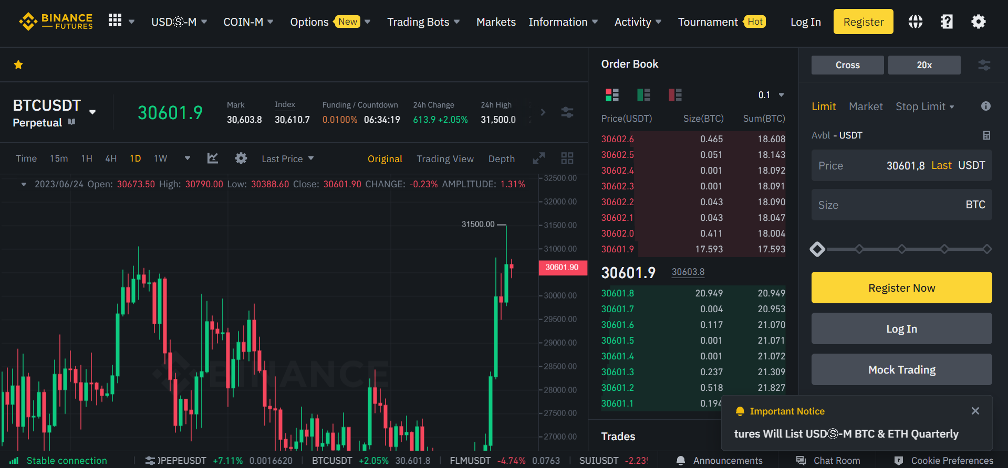Click the technical indicators chart icon

(213, 158)
